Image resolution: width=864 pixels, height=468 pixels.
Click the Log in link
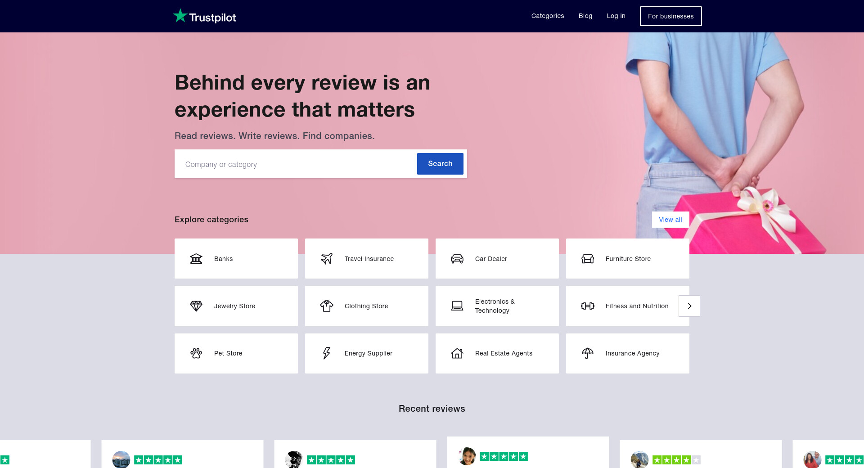[616, 16]
